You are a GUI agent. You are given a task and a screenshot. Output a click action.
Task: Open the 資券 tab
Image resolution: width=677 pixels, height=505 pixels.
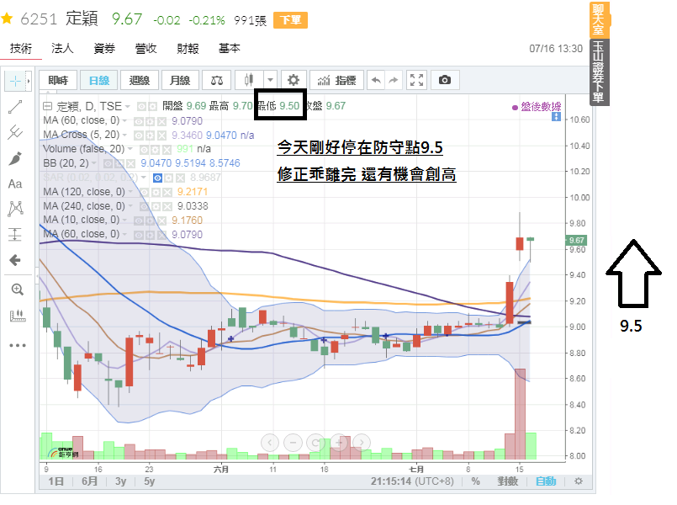[104, 48]
